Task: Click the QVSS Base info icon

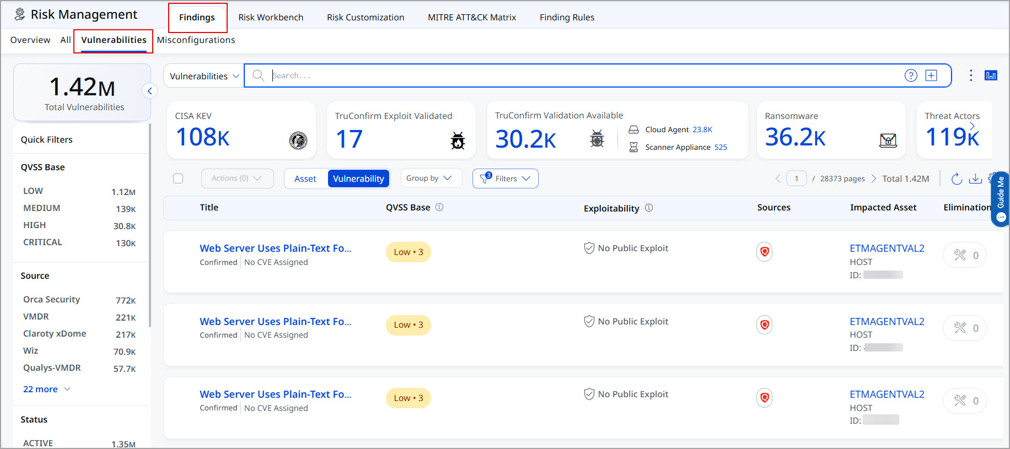Action: (439, 207)
